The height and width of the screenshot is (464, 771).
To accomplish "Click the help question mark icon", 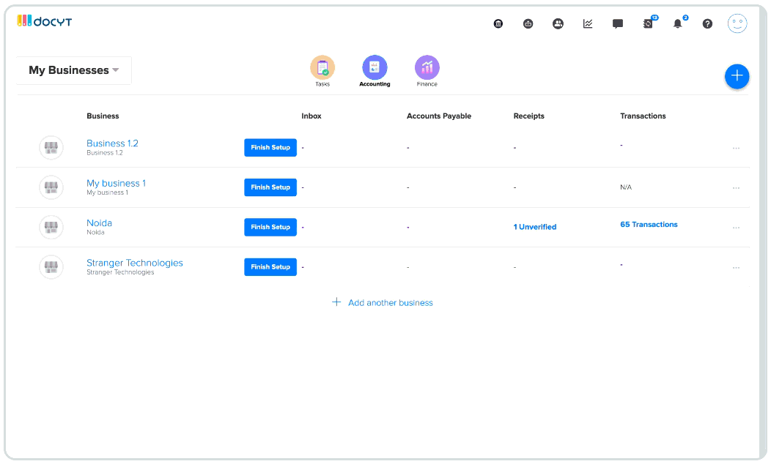I will 707,23.
